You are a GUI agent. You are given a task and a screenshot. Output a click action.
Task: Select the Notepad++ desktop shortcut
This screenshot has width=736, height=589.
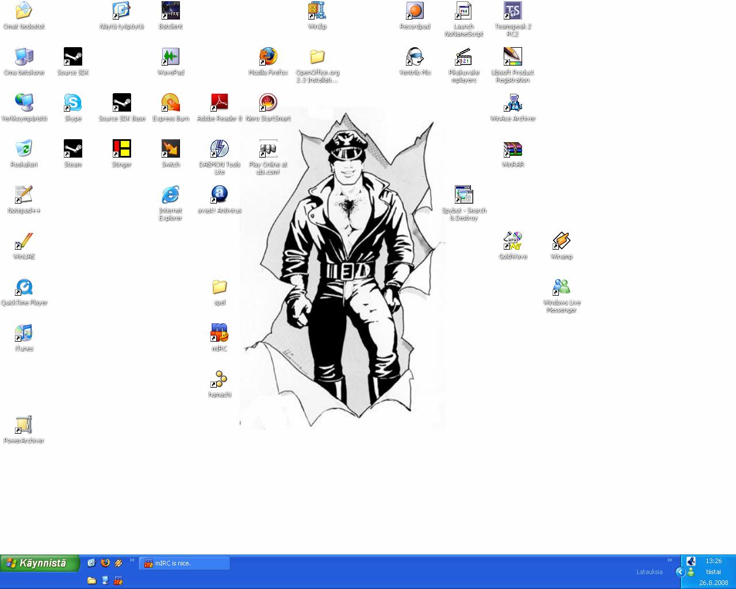(24, 199)
